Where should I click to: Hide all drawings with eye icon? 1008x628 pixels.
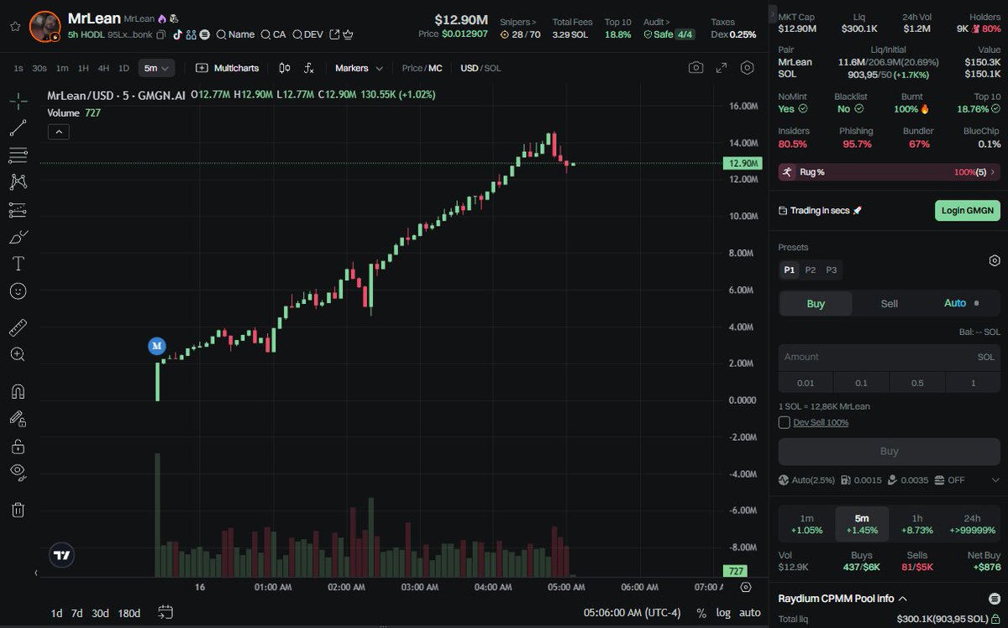(x=18, y=472)
